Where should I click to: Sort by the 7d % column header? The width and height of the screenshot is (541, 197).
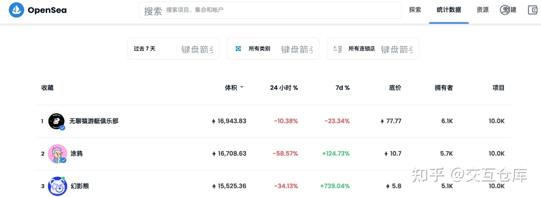tap(342, 88)
